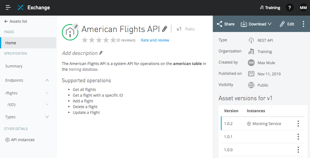This screenshot has height=158, width=310.
Task: Expand the Types section
Action: coord(47,117)
